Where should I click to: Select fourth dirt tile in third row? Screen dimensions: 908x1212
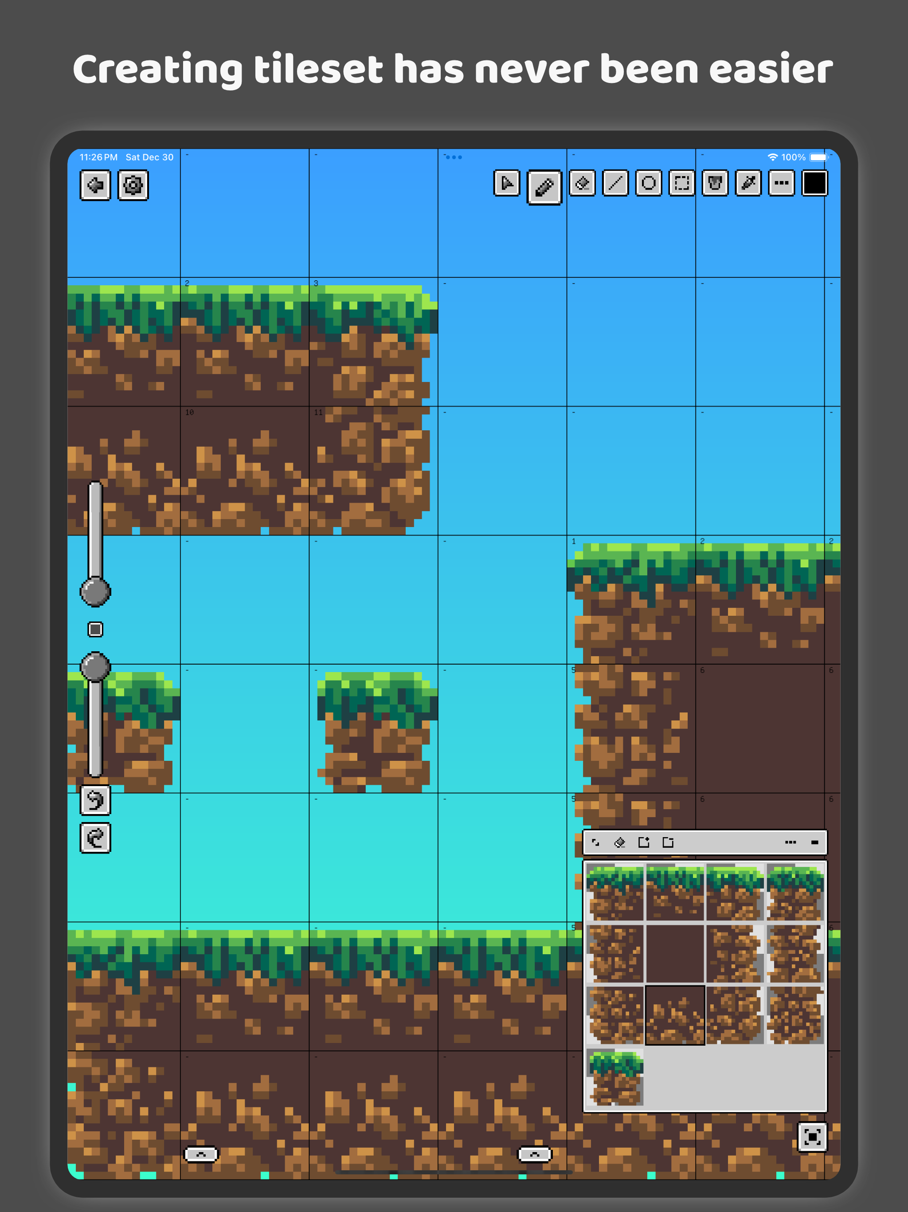[794, 1015]
